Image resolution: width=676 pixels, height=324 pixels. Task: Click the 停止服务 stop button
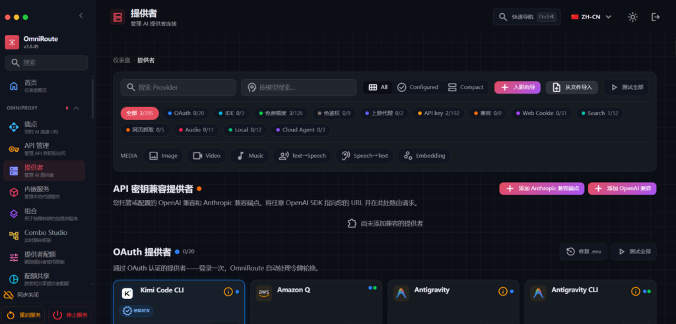click(x=70, y=315)
